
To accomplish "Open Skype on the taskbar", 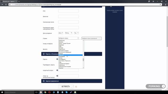I will click(66, 92).
